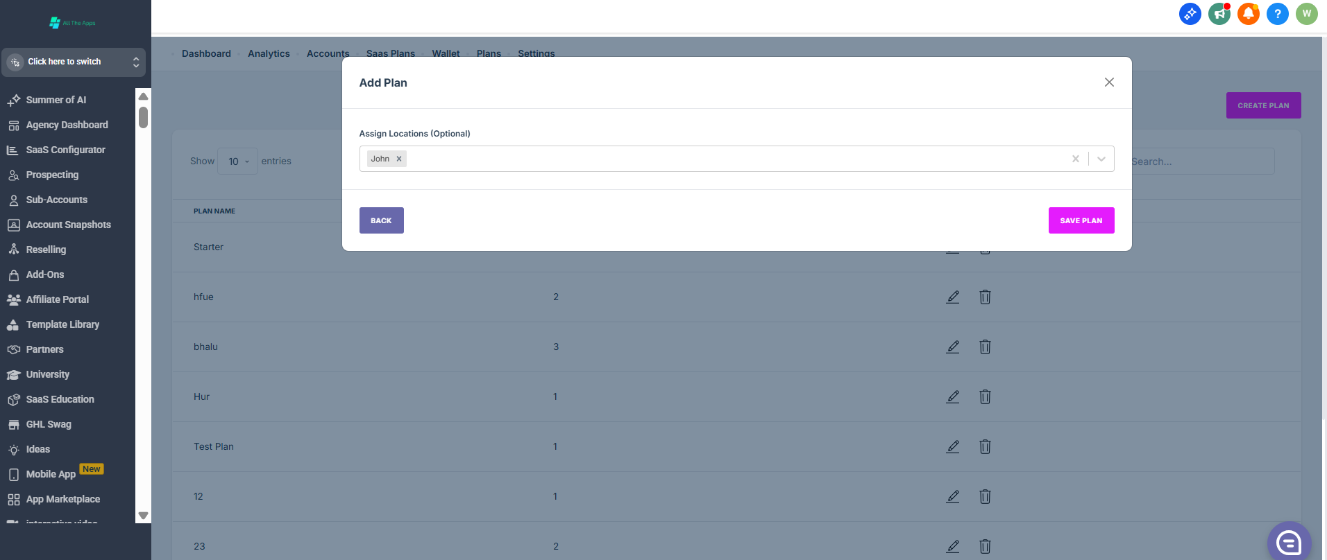This screenshot has height=560, width=1327.
Task: Edit plan 23 with pencil icon
Action: [953, 546]
